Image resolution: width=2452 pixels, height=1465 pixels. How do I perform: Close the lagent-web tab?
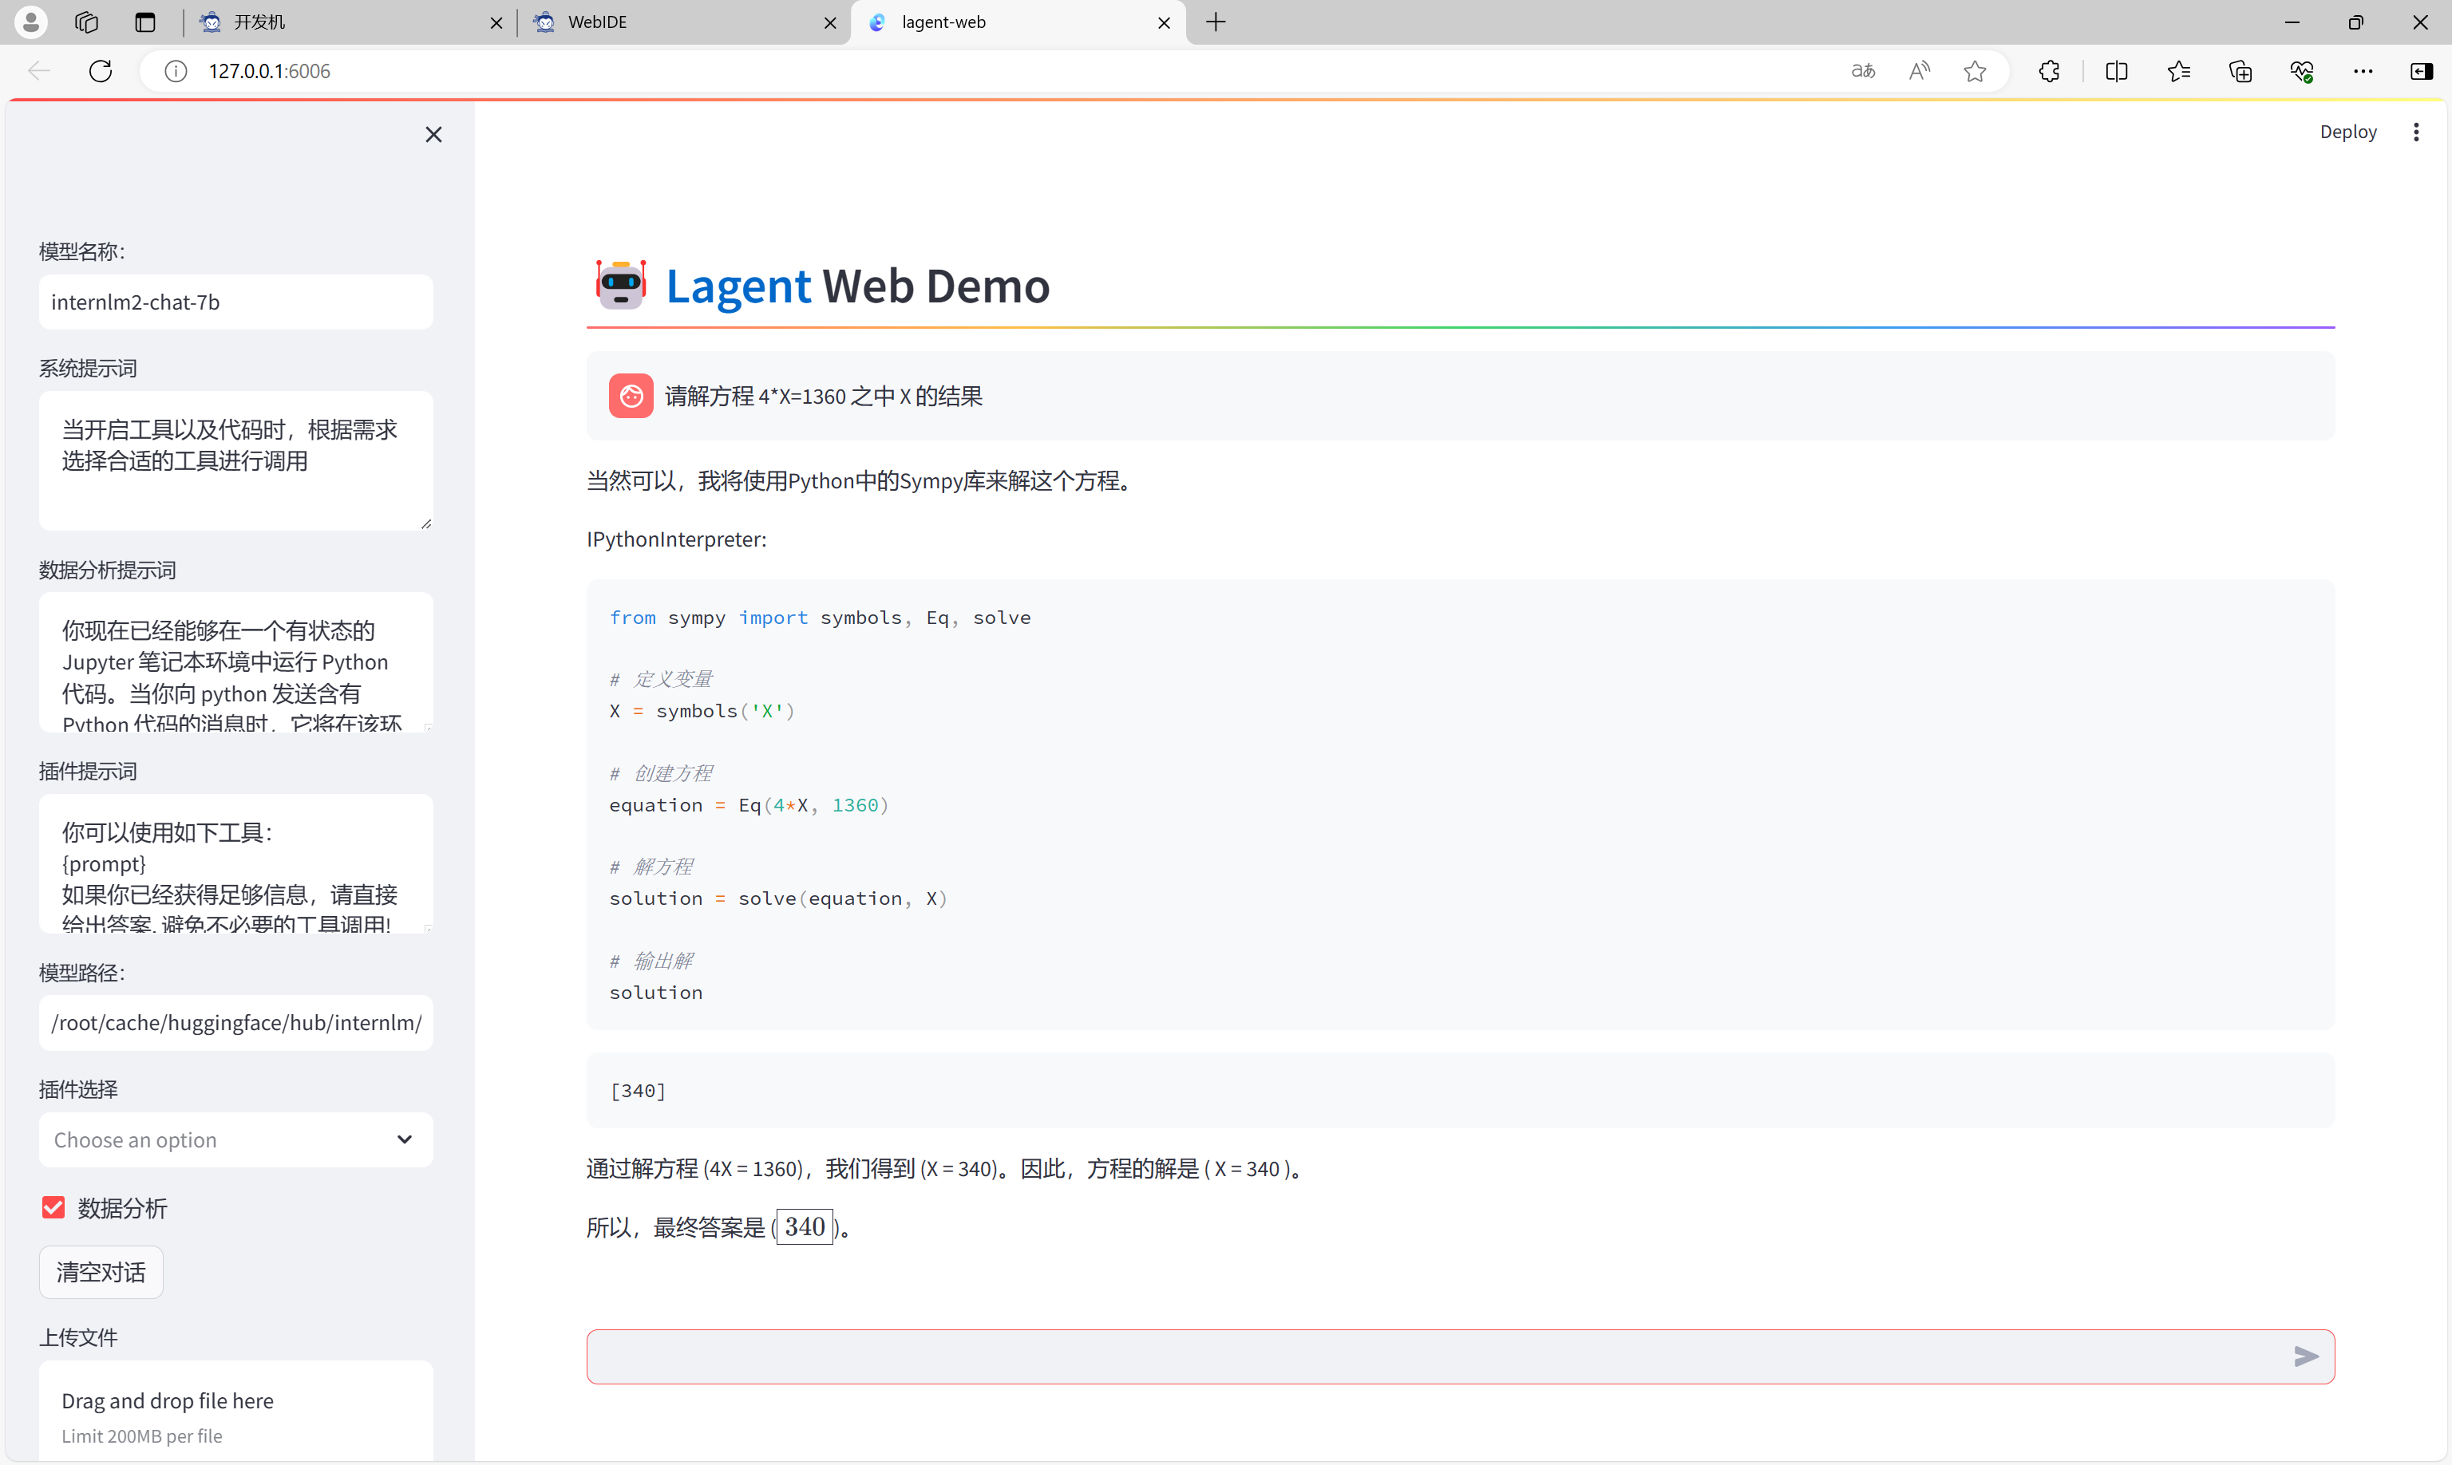[1163, 22]
